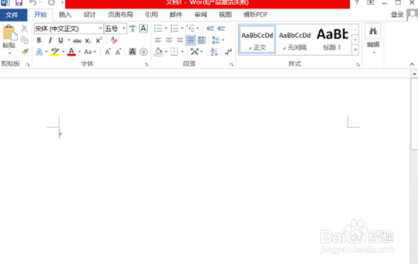Open multilevel list menu
Image resolution: width=418 pixels, height=264 pixels.
[191, 29]
